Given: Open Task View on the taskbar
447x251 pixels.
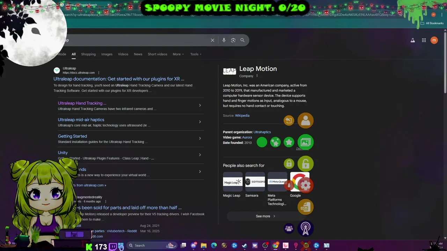Looking at the screenshot, I should pos(183,245).
